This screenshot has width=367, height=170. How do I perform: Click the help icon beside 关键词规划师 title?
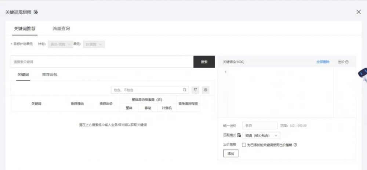(x=36, y=12)
